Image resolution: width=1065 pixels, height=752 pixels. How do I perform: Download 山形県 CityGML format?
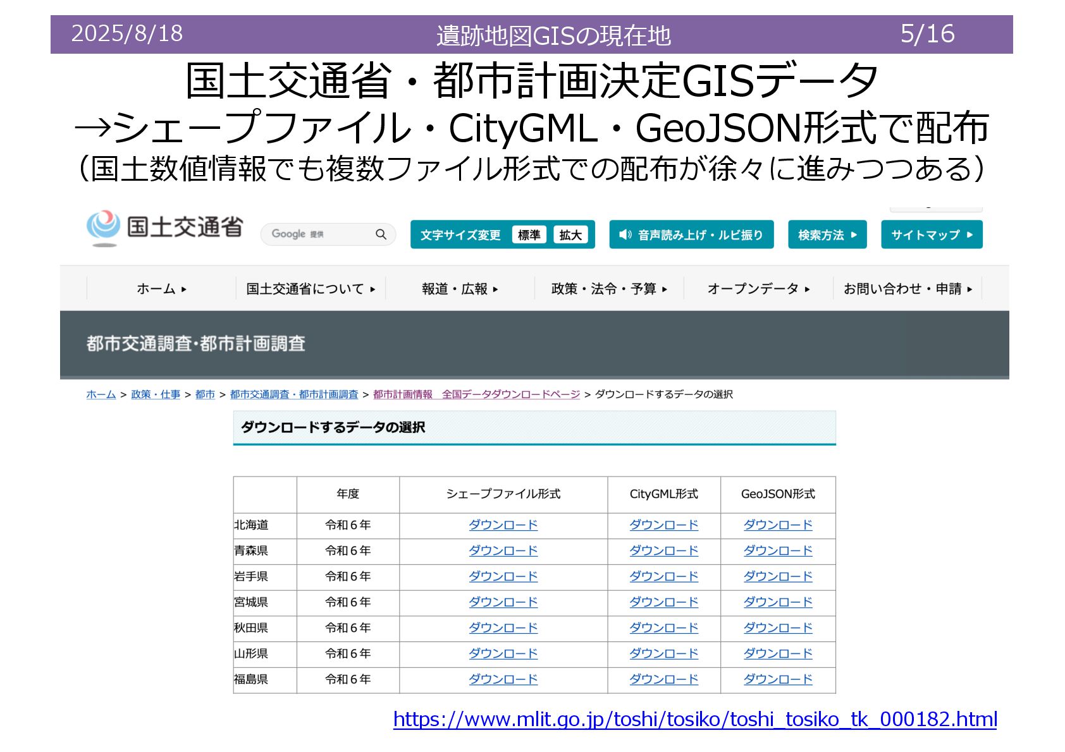point(664,653)
